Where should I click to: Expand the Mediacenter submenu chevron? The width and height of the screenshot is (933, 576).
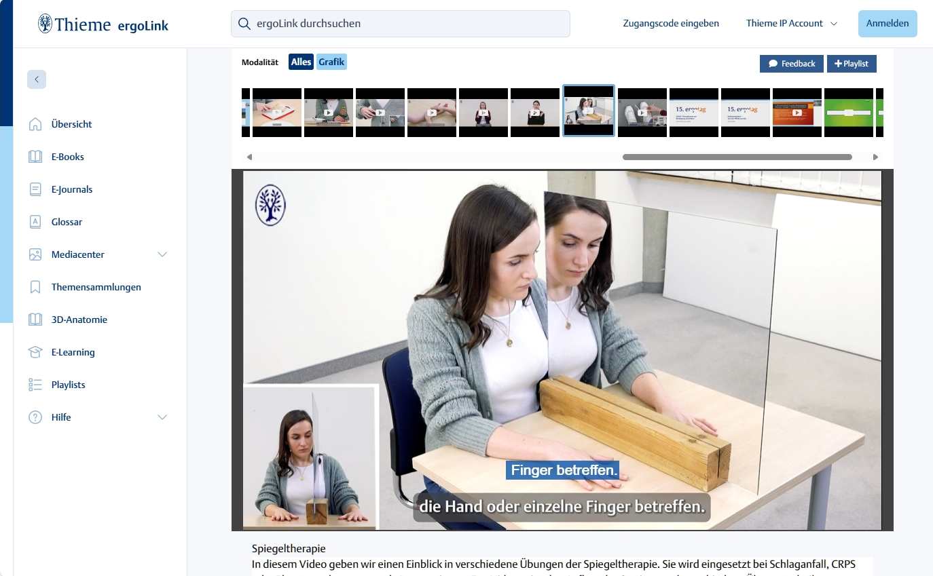[x=162, y=254]
